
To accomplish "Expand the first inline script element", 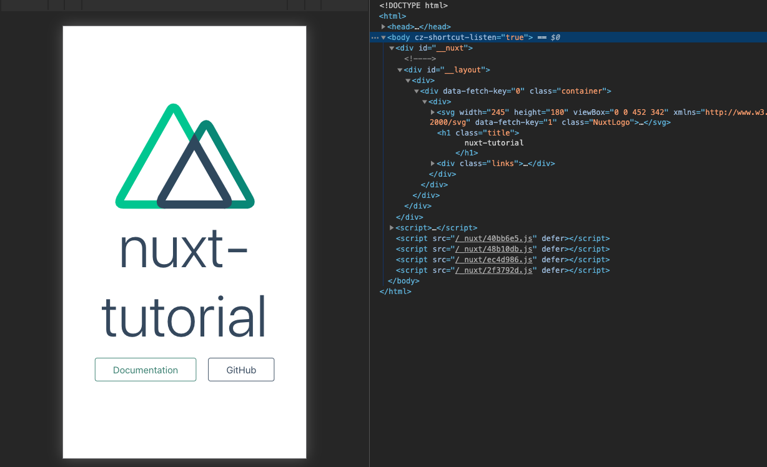I will pyautogui.click(x=392, y=228).
